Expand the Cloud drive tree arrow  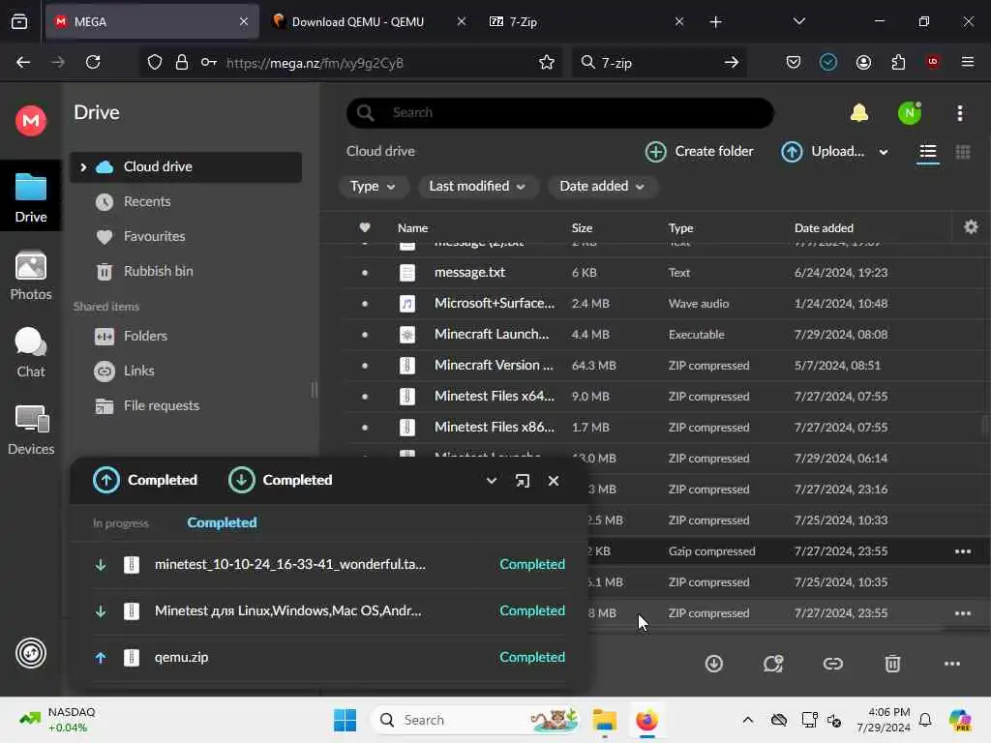83,166
